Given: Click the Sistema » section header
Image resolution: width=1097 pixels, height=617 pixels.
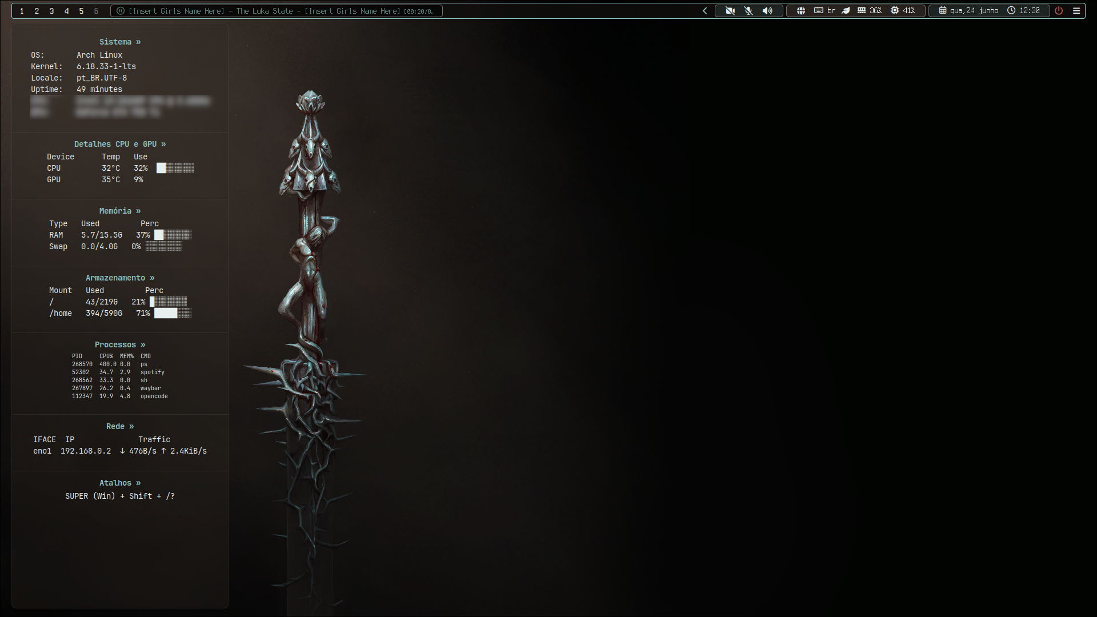Looking at the screenshot, I should 120,42.
